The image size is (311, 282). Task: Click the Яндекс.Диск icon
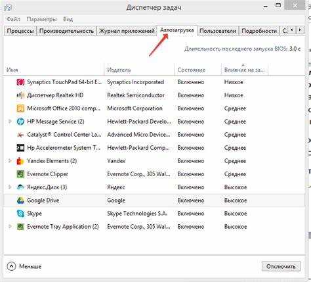tap(20, 187)
